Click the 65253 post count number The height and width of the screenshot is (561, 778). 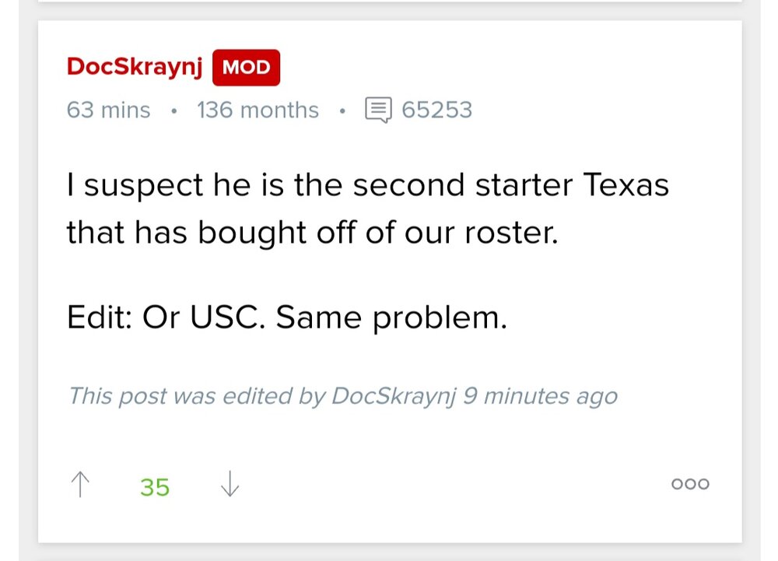coord(436,110)
